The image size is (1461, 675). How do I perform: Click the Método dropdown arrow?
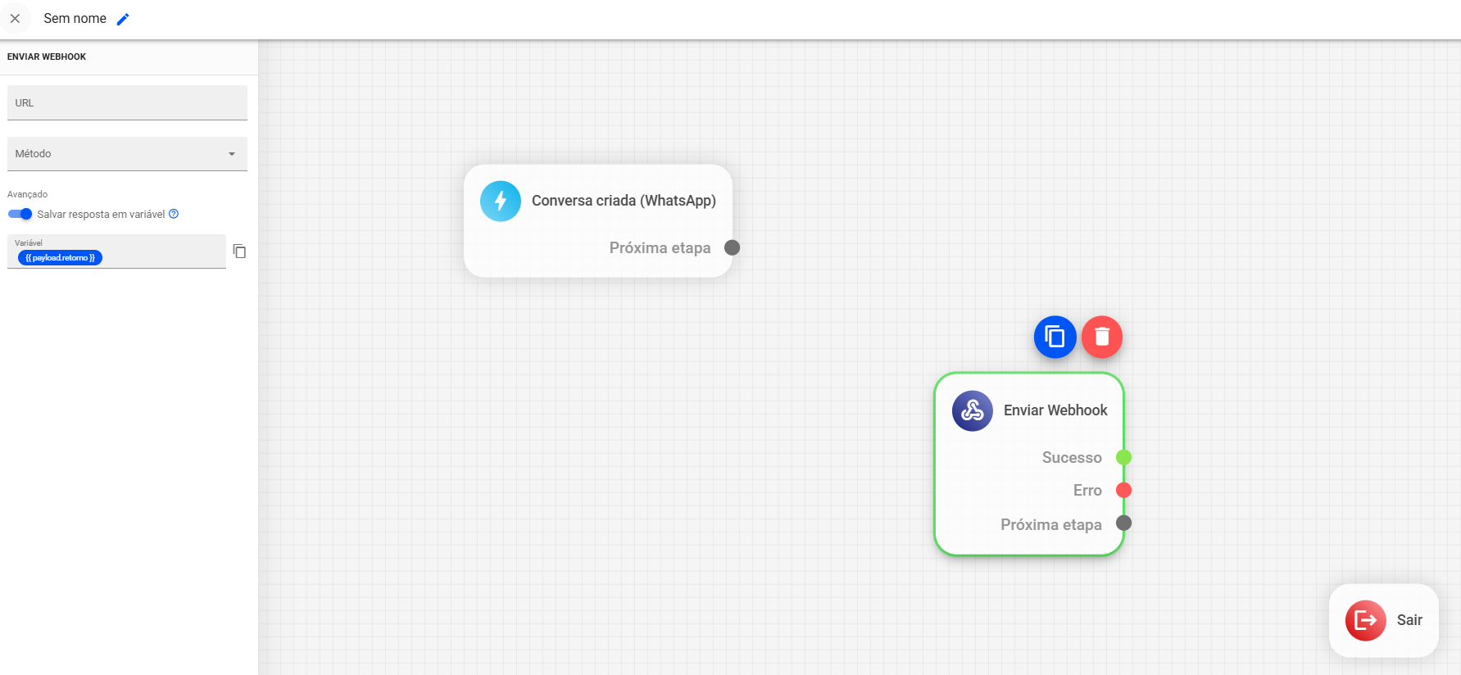pyautogui.click(x=232, y=154)
